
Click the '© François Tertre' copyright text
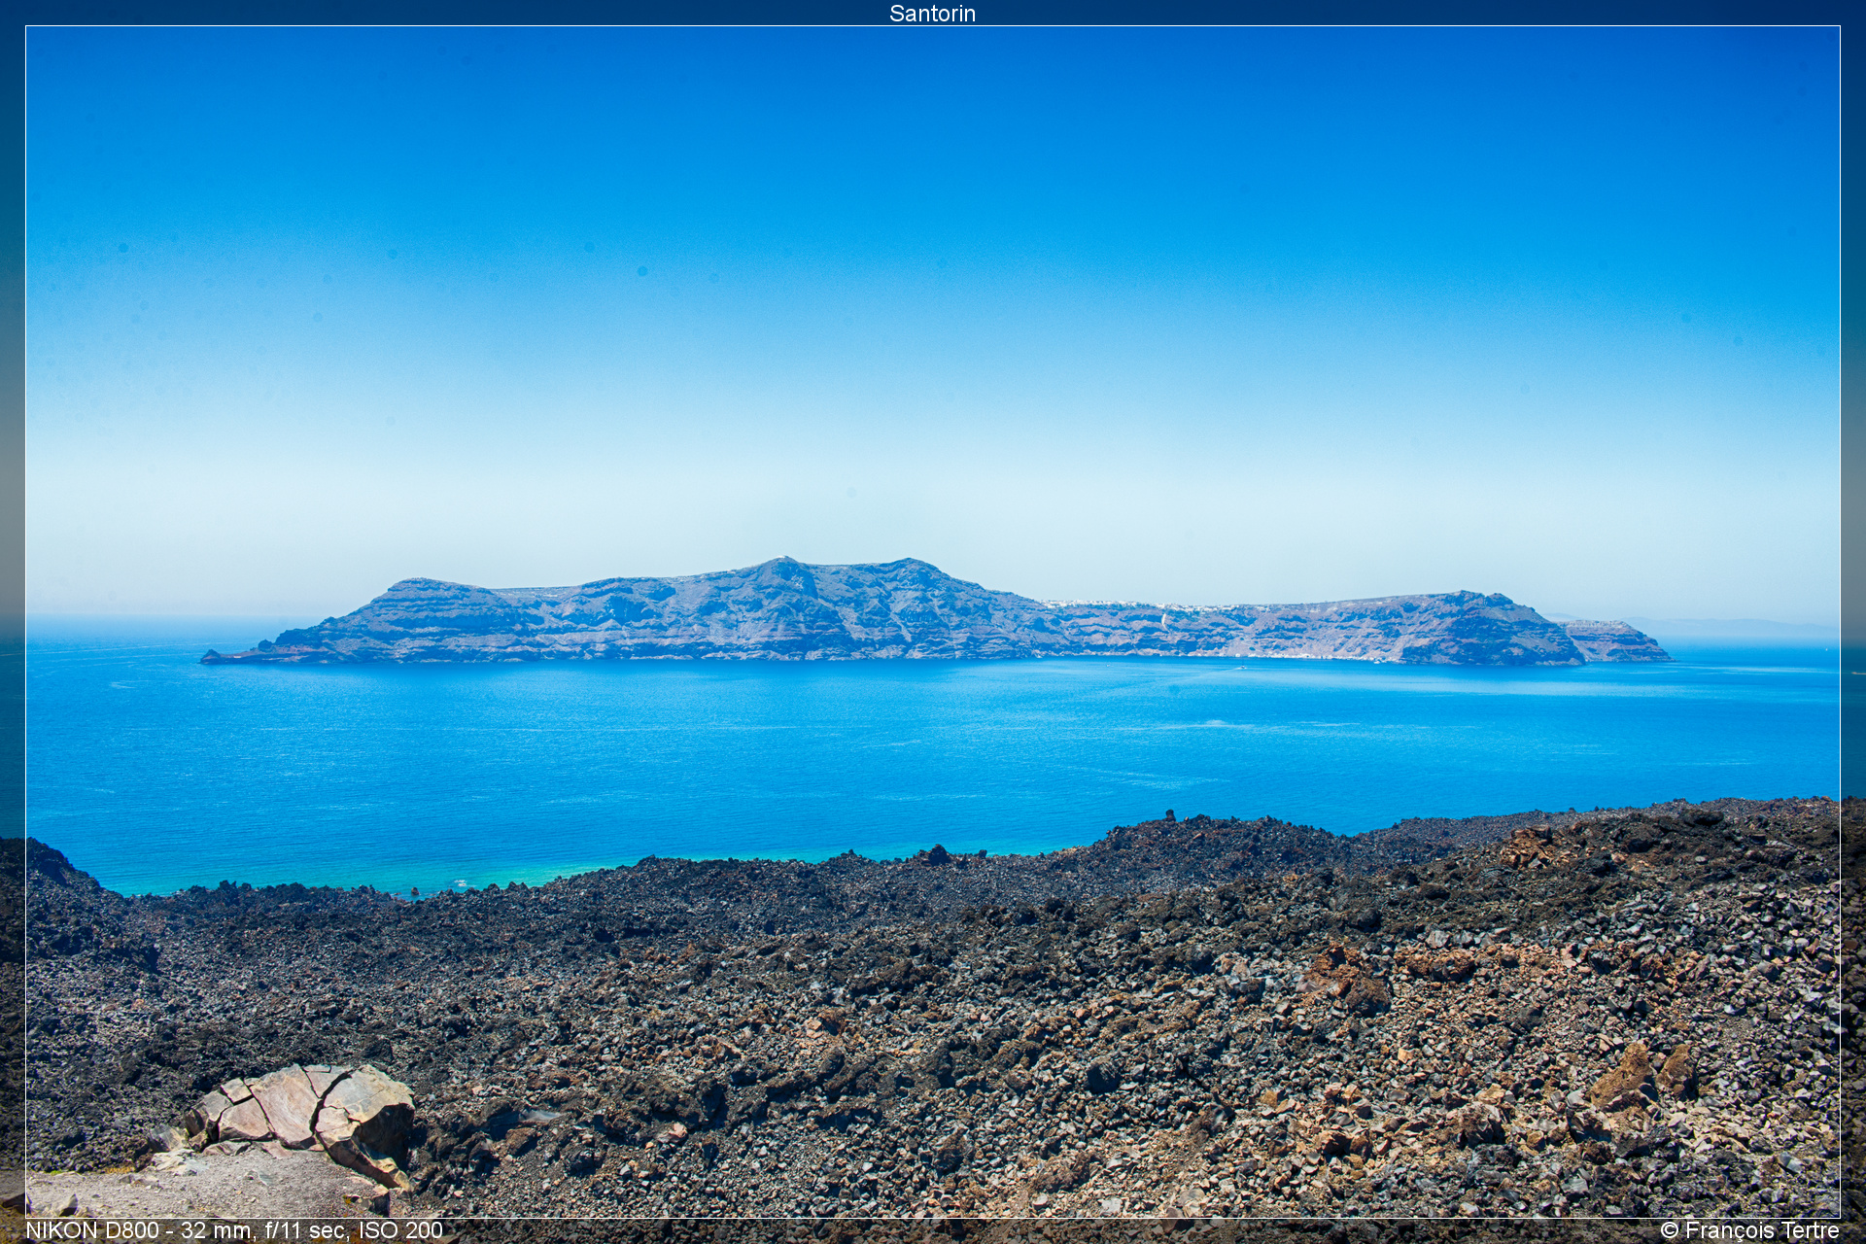tap(1749, 1230)
